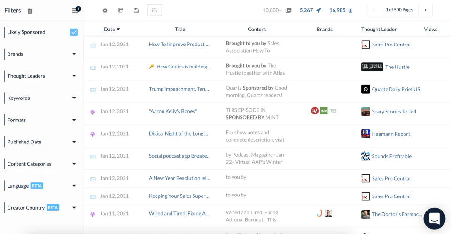Click the green brand logo in Aaron Kelly's row
This screenshot has height=234, width=451.
click(324, 111)
